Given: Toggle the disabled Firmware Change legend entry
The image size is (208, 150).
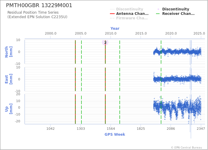Looking at the screenshot, I should click(x=129, y=18).
